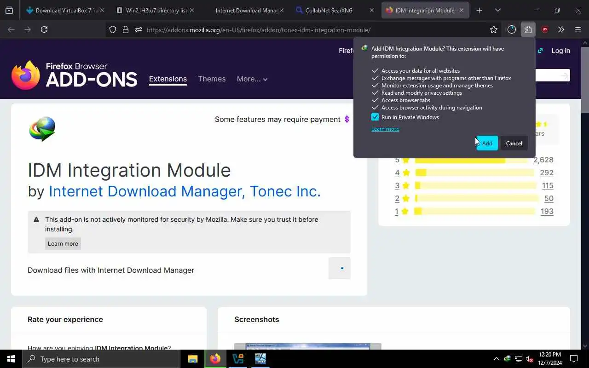Reload the current page
The width and height of the screenshot is (589, 368).
point(44,29)
